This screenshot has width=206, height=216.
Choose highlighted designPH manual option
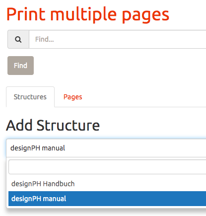pos(107,199)
